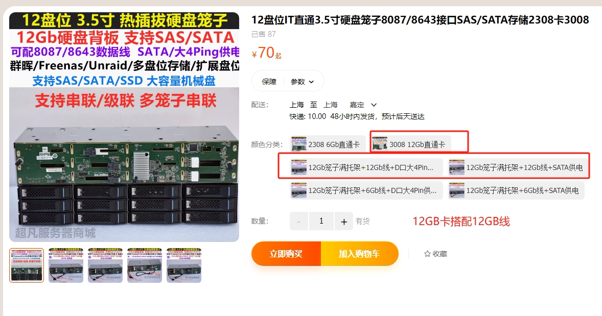Viewport: 602px width, 316px height.
Task: Select the second product thumbnail
Action: click(66, 265)
